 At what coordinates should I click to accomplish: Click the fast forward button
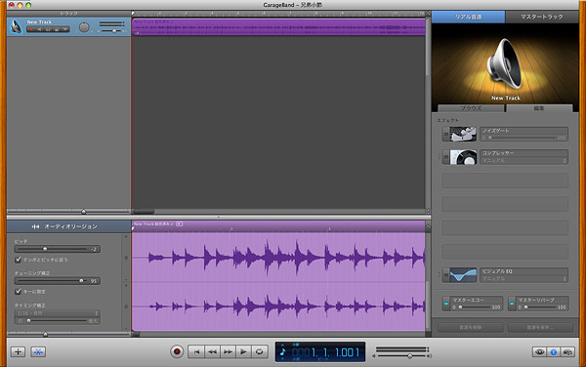pyautogui.click(x=228, y=351)
